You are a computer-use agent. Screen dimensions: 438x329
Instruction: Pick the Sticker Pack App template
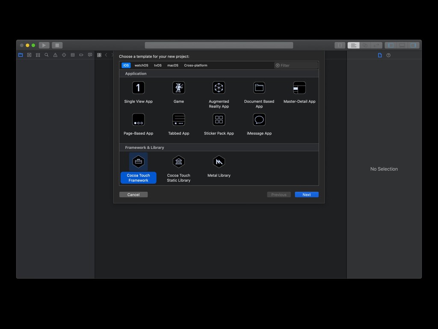point(219,125)
